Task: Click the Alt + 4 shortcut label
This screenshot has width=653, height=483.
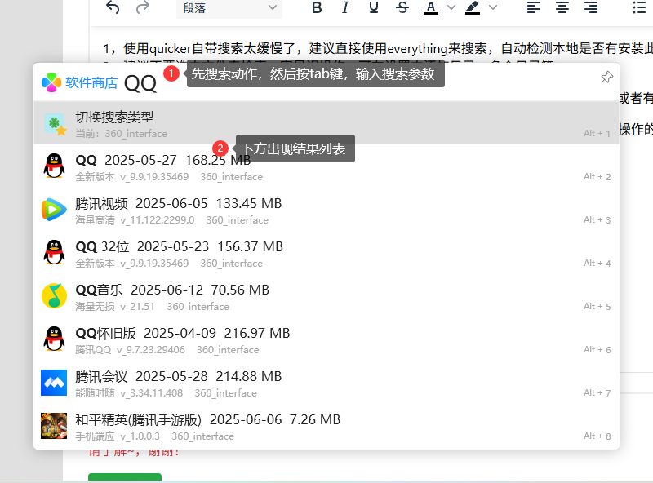Action: pos(597,264)
